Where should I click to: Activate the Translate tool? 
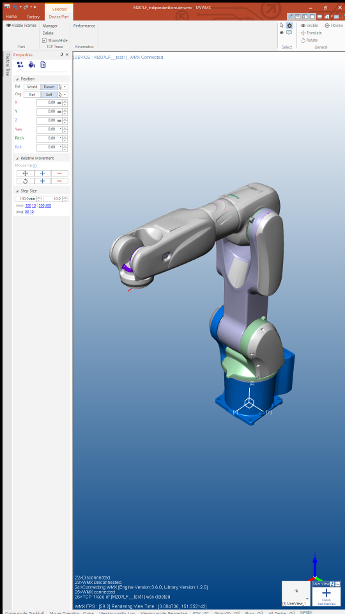click(x=311, y=33)
